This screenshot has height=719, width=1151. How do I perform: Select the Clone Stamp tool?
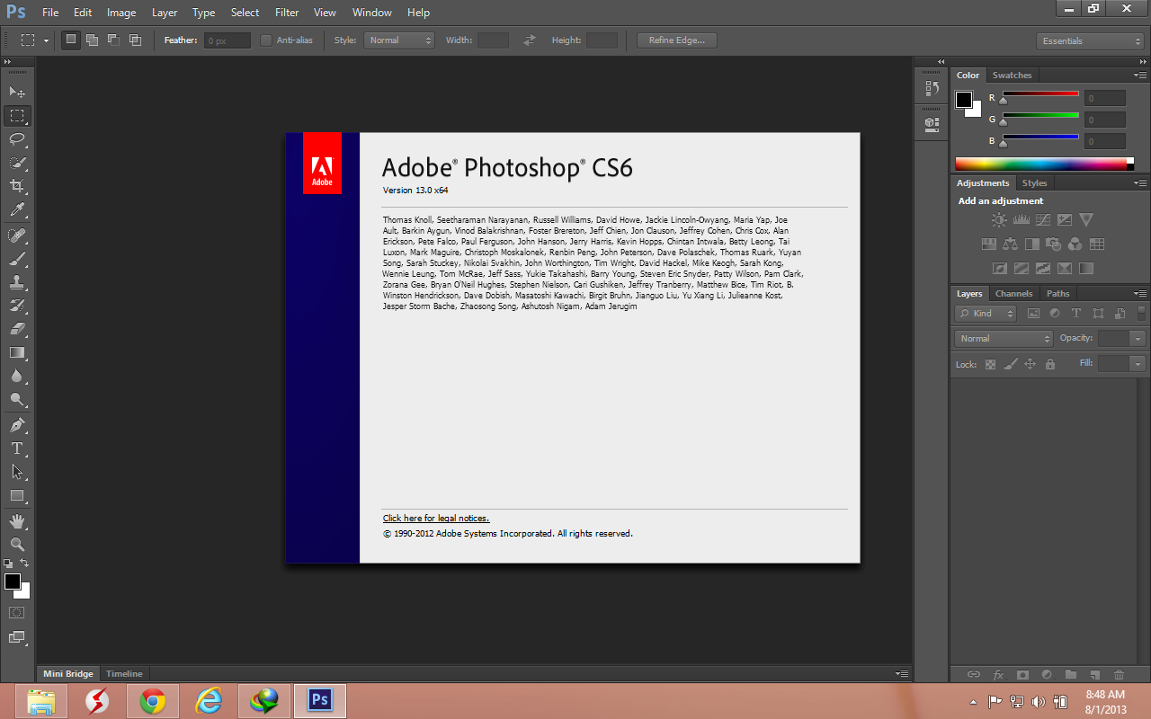pos(17,282)
